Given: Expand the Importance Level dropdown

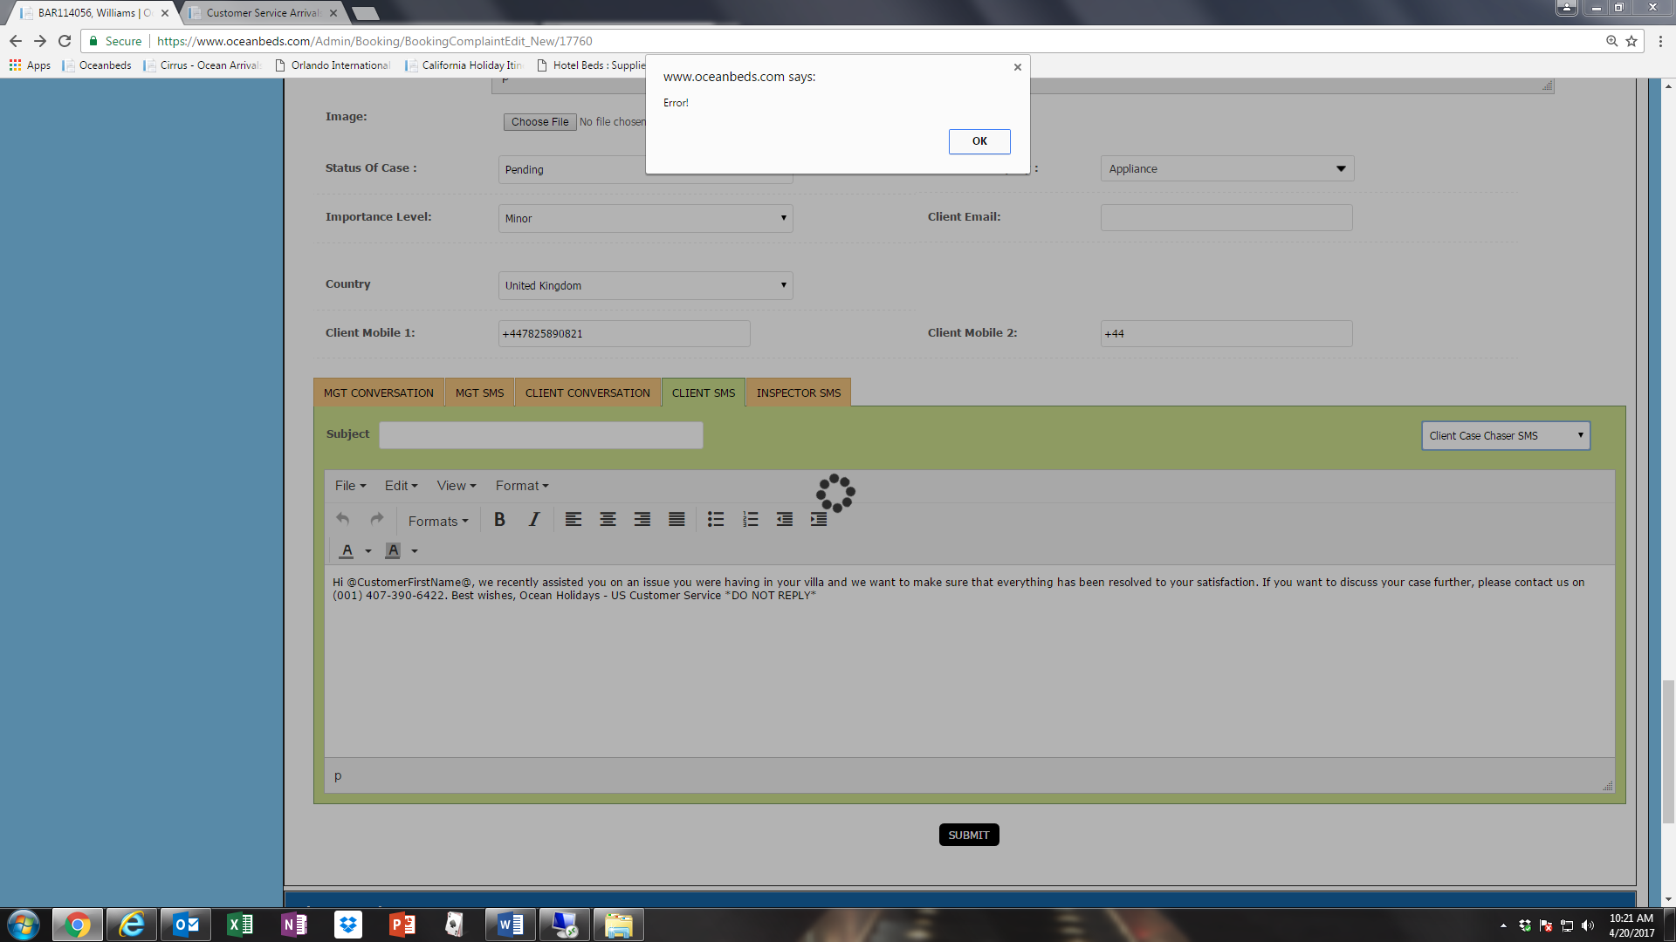Looking at the screenshot, I should tap(645, 218).
